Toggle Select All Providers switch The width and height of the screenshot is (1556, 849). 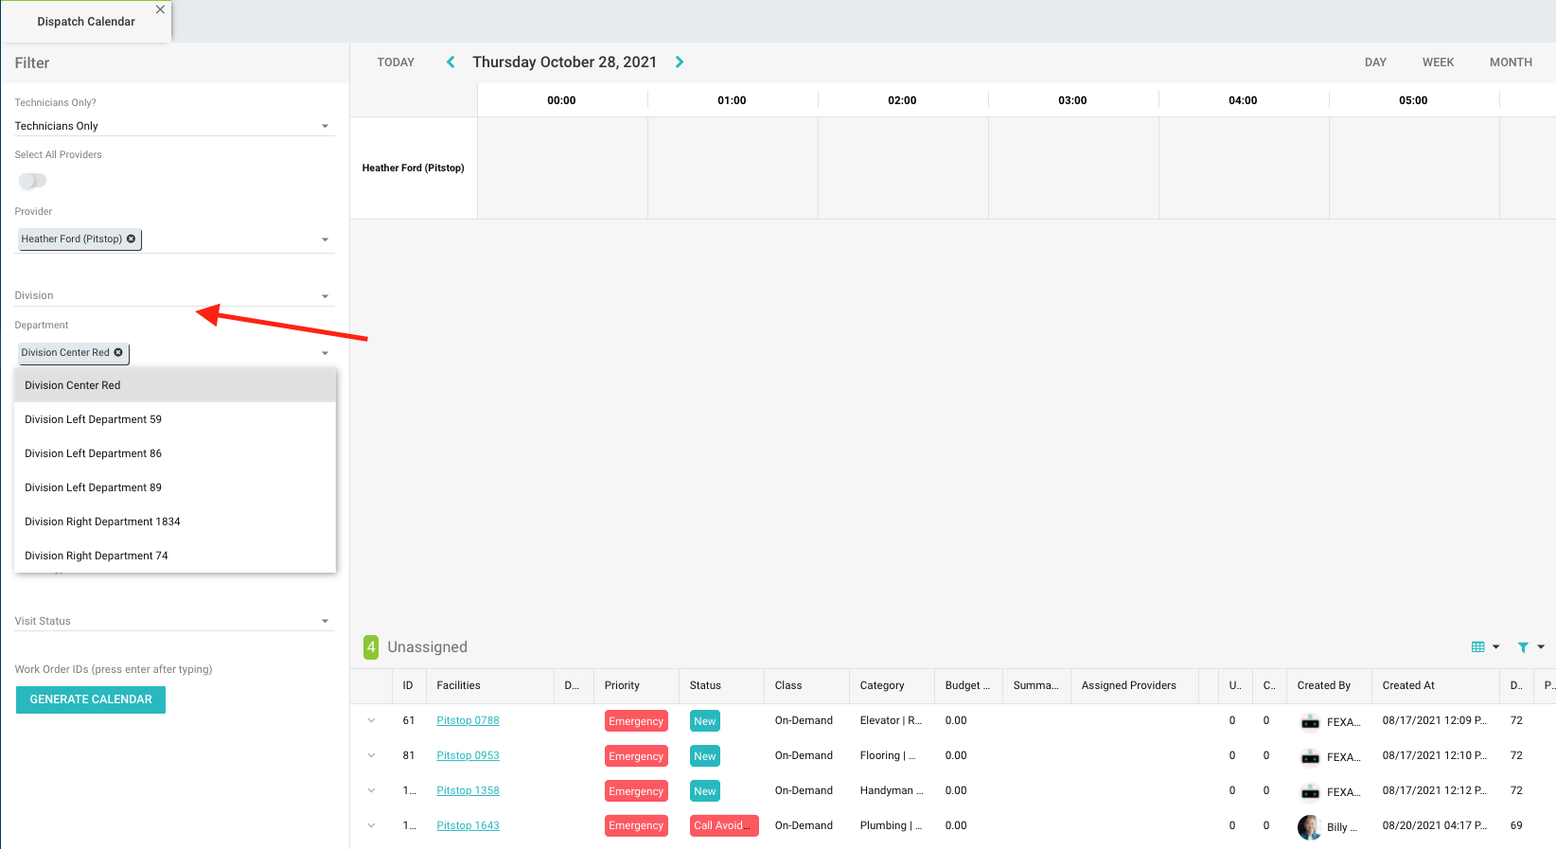point(32,181)
